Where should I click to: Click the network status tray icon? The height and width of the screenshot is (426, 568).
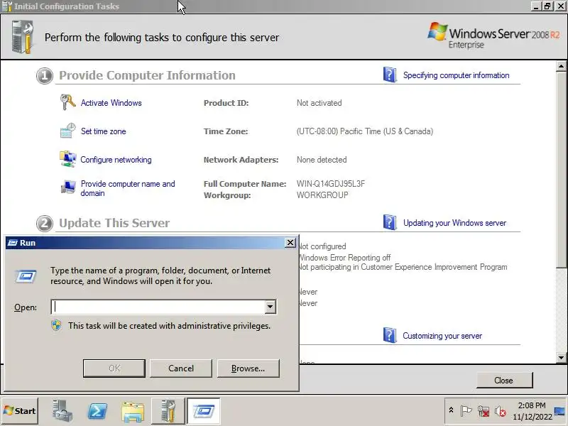click(x=484, y=411)
